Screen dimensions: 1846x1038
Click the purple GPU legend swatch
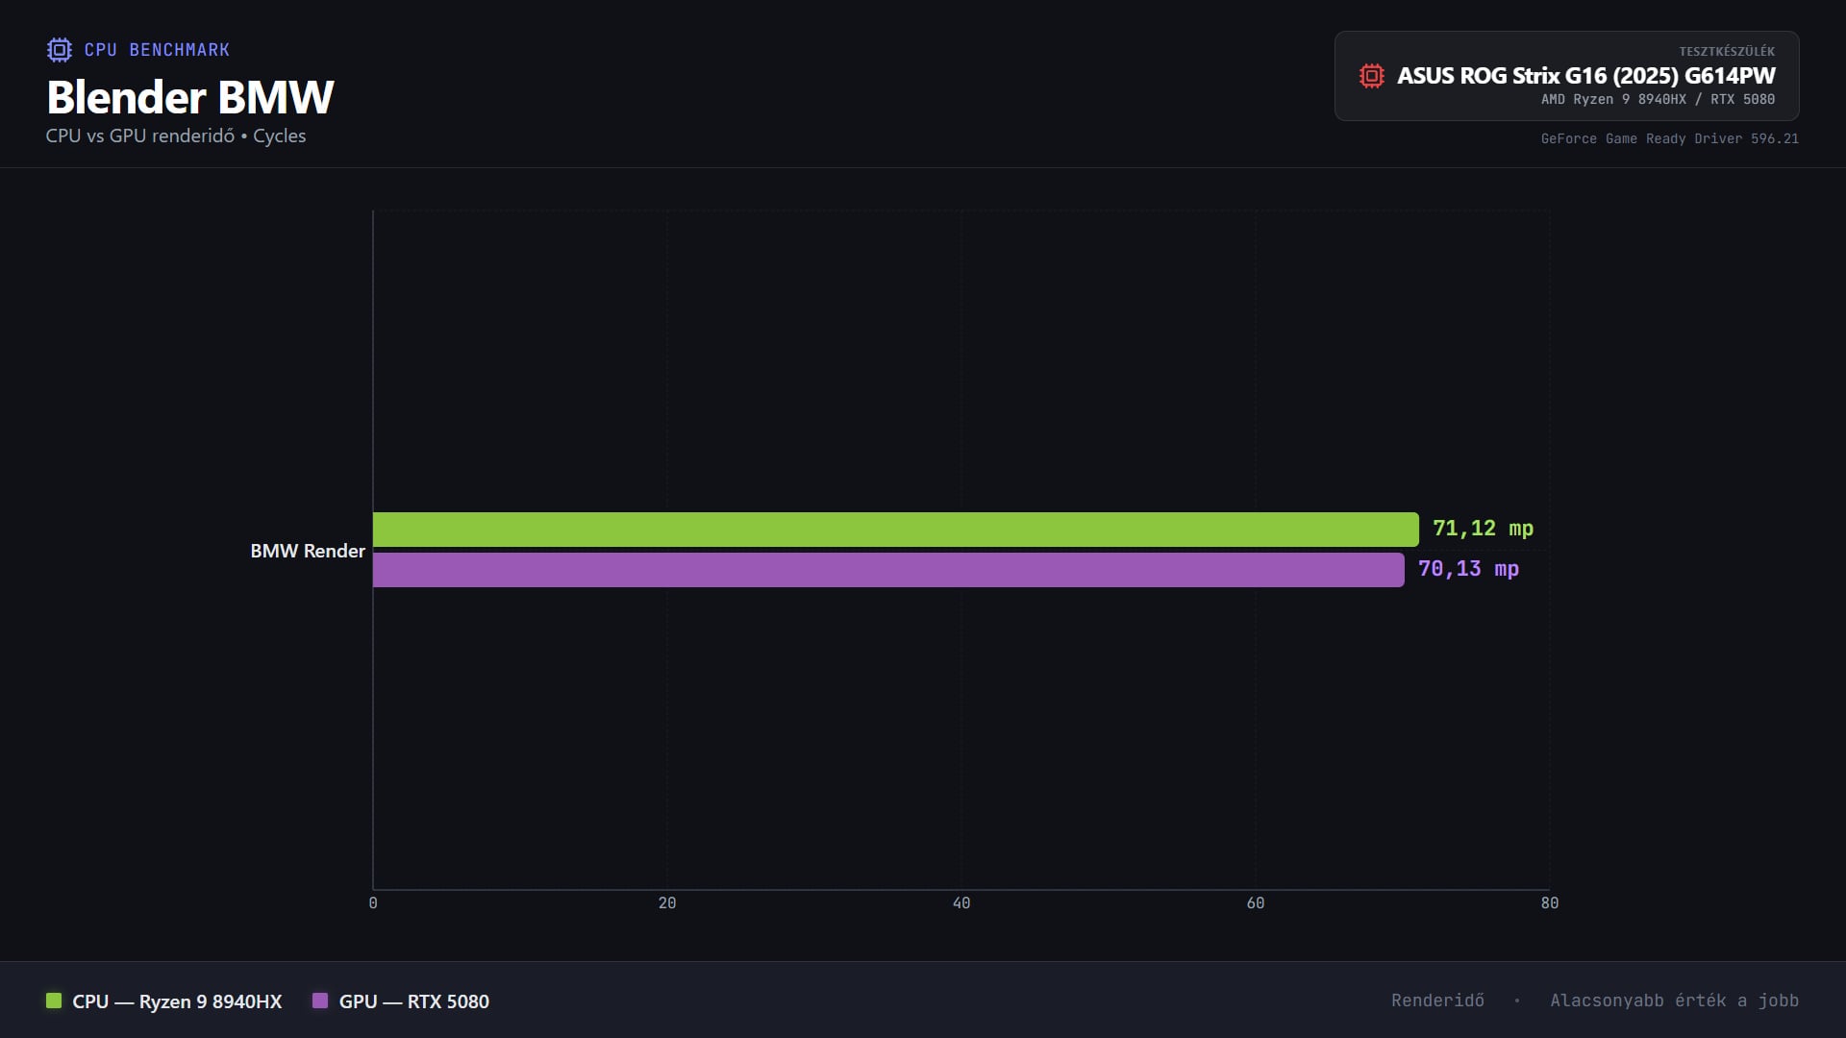click(x=320, y=1001)
